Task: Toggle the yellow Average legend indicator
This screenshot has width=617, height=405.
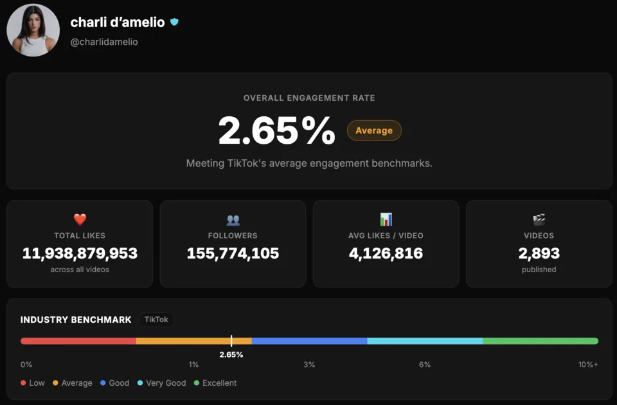Action: 54,383
